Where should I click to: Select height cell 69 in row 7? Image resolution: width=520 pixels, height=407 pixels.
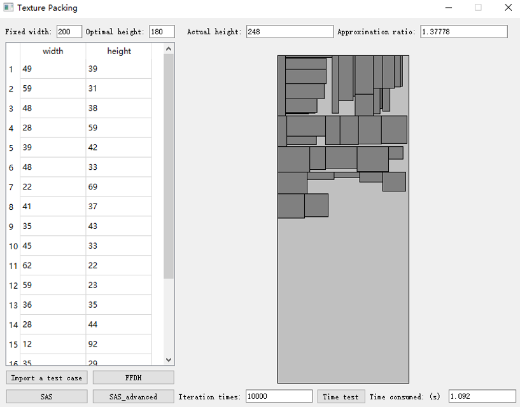pos(119,187)
